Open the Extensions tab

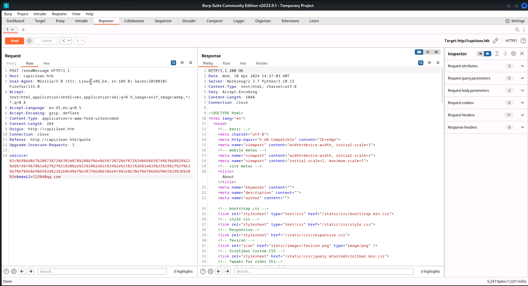290,21
